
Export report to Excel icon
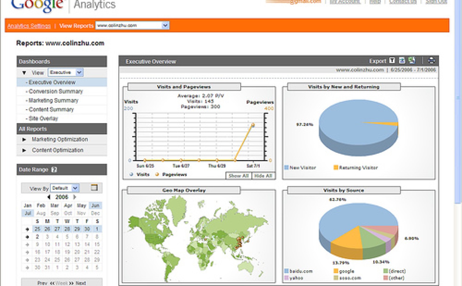tap(412, 60)
